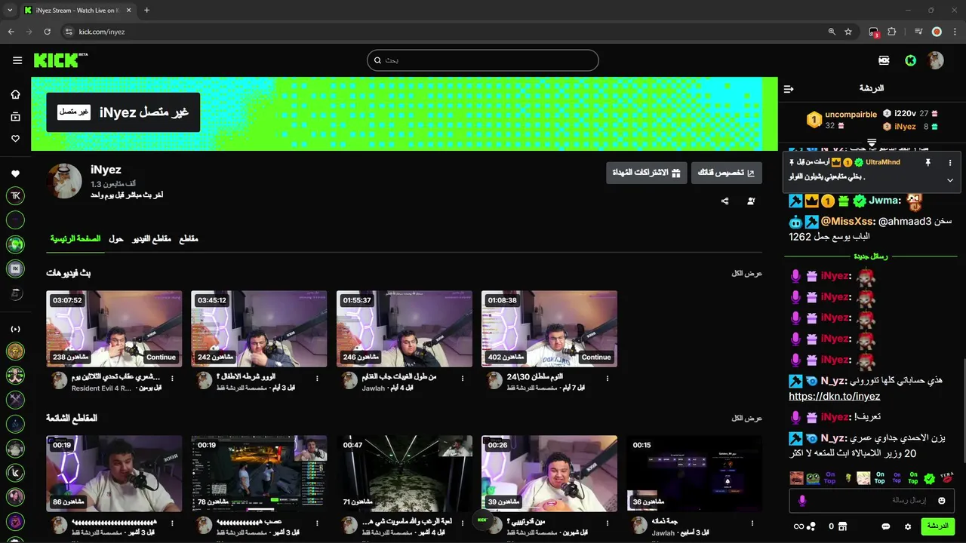Screen dimensions: 966x543
Task: Open the 03:07:52 video thumbnail
Action: pyautogui.click(x=114, y=329)
